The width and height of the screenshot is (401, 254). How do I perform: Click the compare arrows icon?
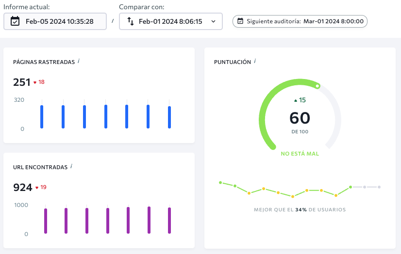pyautogui.click(x=131, y=21)
